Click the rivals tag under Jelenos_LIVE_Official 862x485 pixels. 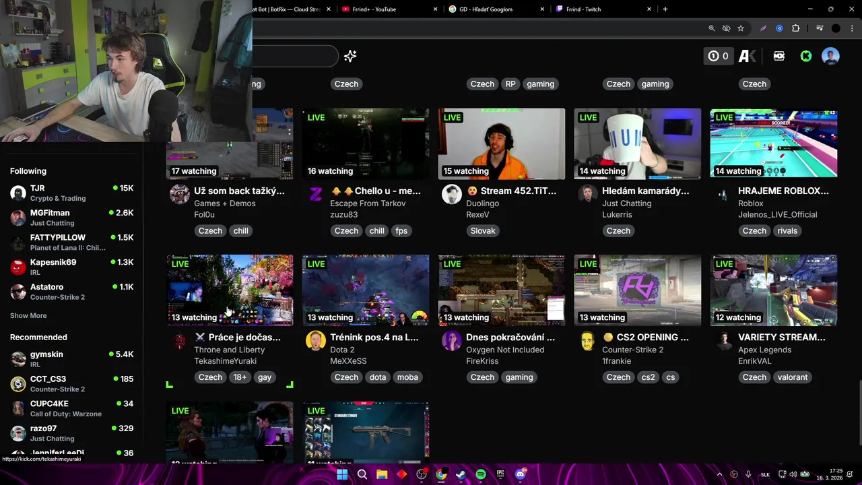tap(787, 230)
